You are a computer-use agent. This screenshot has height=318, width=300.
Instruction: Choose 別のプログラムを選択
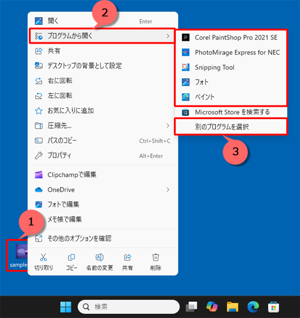[231, 127]
